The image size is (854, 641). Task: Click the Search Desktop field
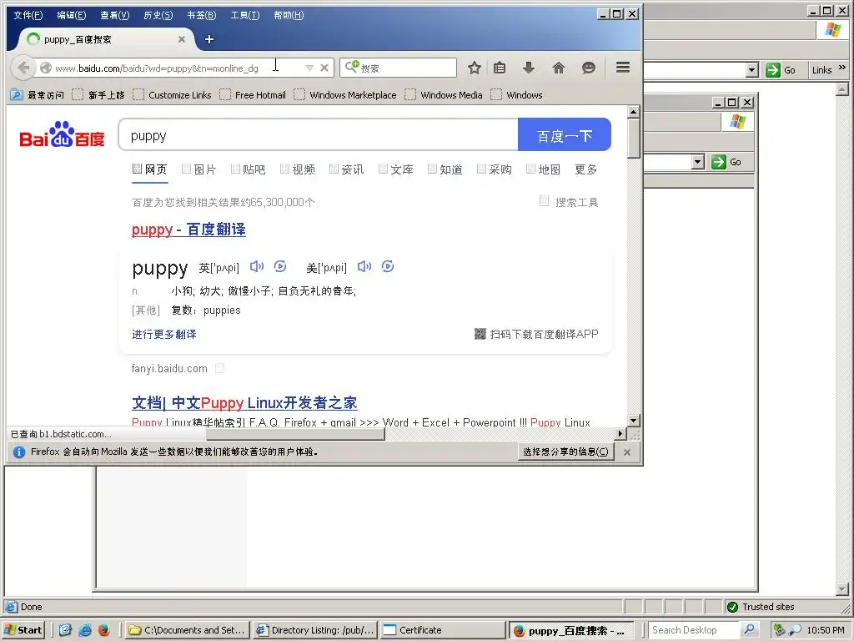[x=696, y=629]
